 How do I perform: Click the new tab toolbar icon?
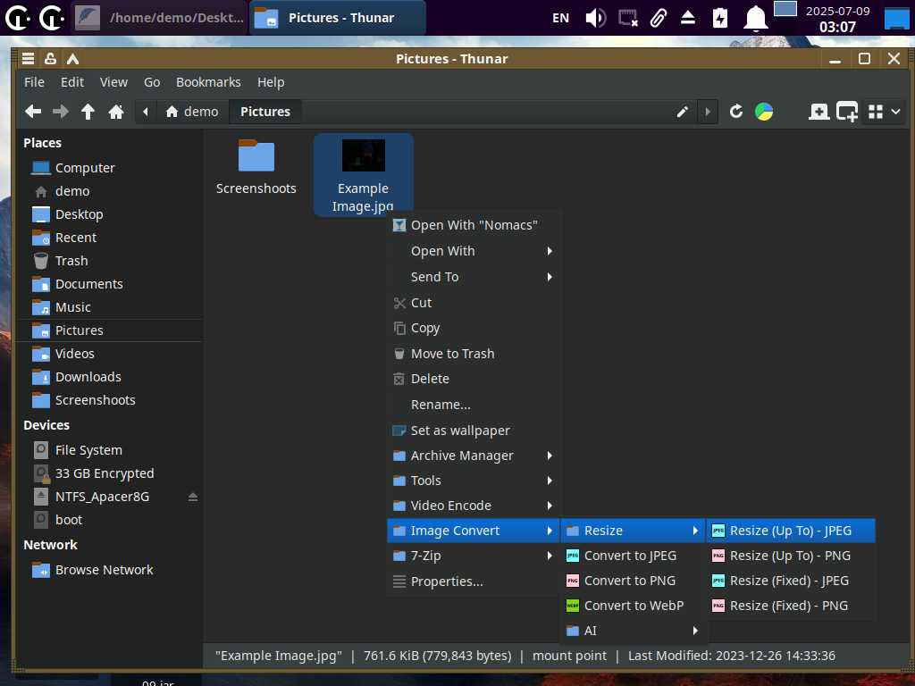pos(818,111)
